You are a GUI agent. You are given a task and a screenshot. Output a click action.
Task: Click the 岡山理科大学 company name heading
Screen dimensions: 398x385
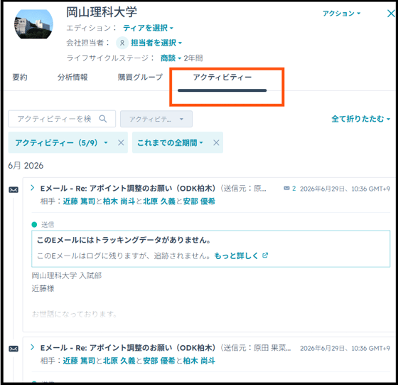tap(102, 12)
